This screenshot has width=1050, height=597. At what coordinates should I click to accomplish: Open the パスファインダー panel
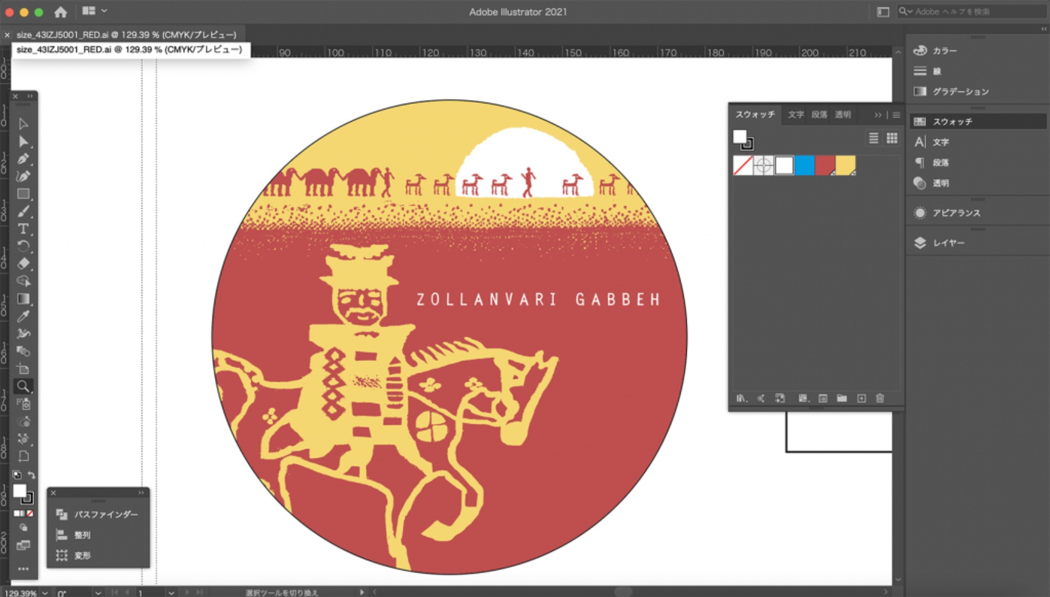click(98, 515)
